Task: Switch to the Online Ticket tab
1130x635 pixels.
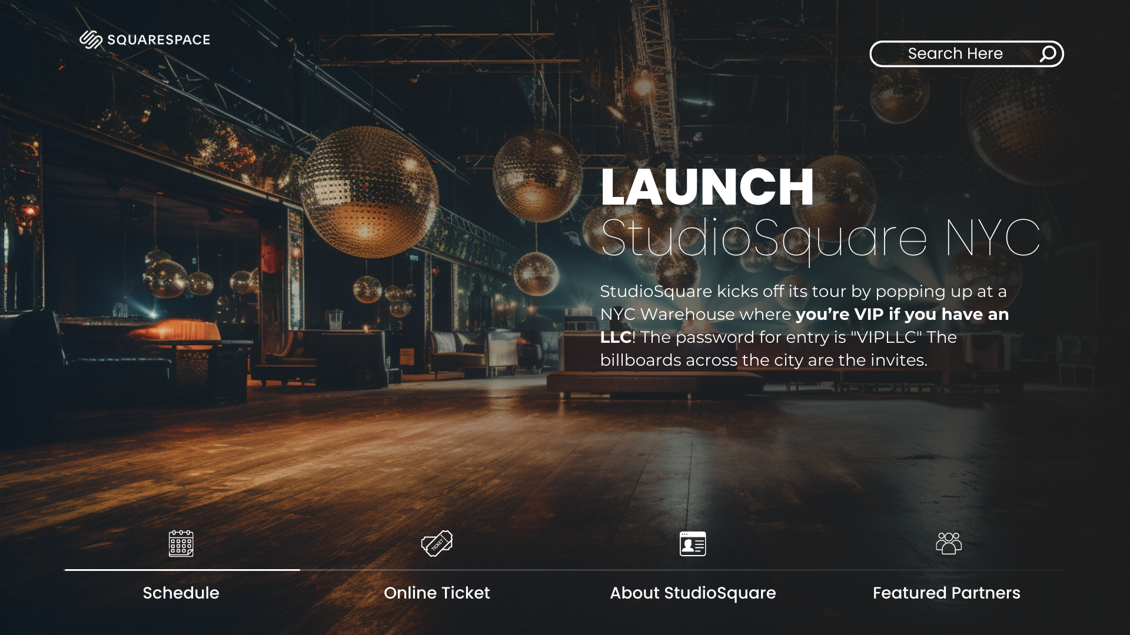Action: pos(437,593)
